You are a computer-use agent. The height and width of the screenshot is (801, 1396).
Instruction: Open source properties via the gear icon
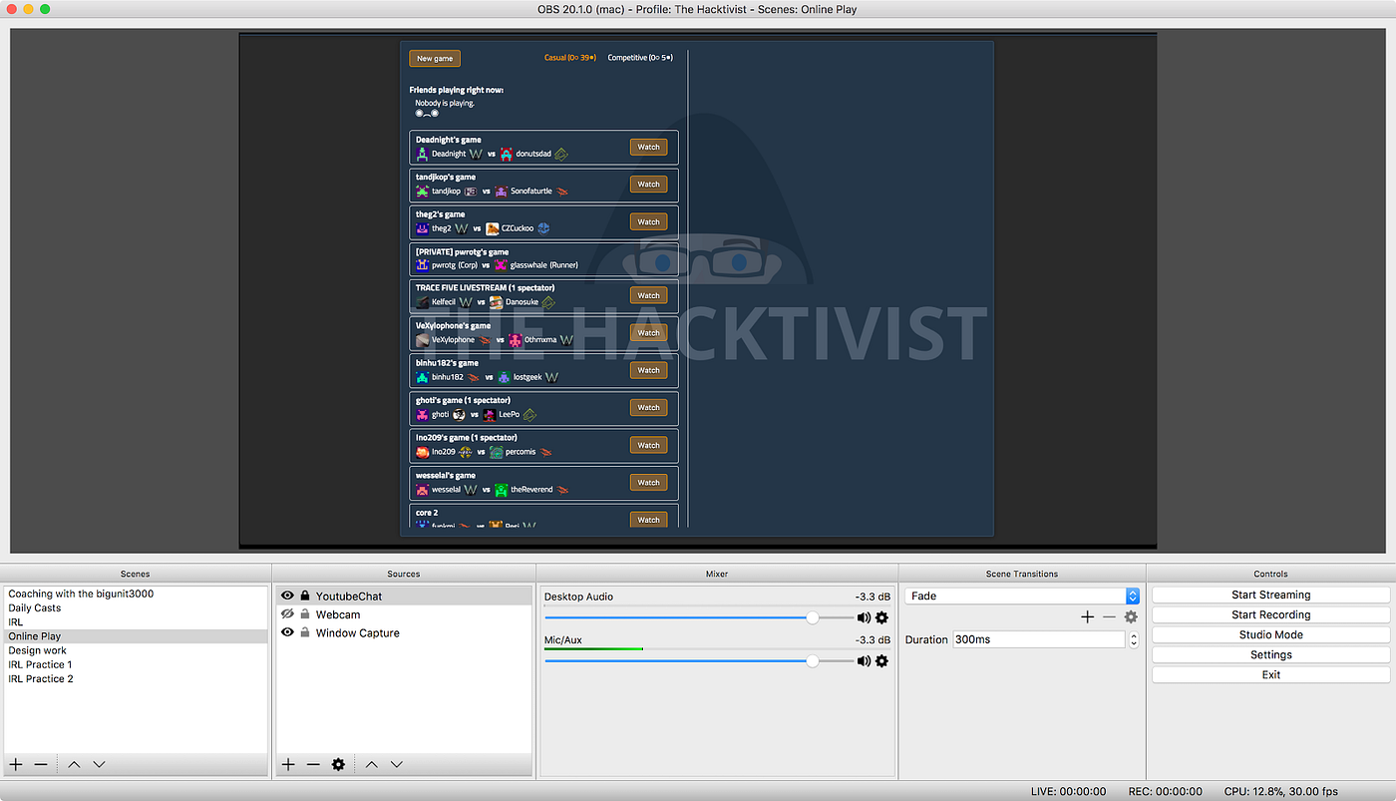click(338, 764)
